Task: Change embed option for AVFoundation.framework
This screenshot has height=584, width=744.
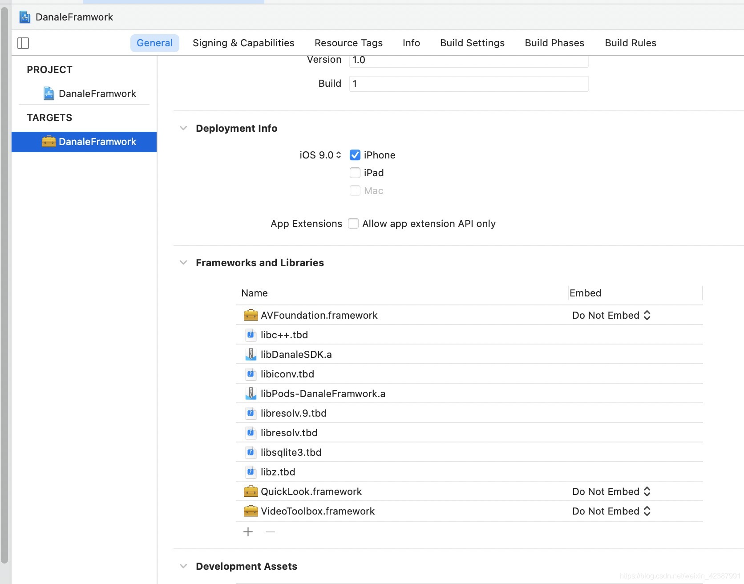Action: click(x=611, y=315)
